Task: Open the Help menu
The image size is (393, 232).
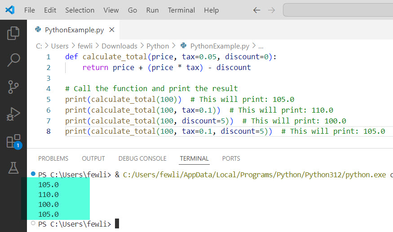Action: [x=211, y=10]
